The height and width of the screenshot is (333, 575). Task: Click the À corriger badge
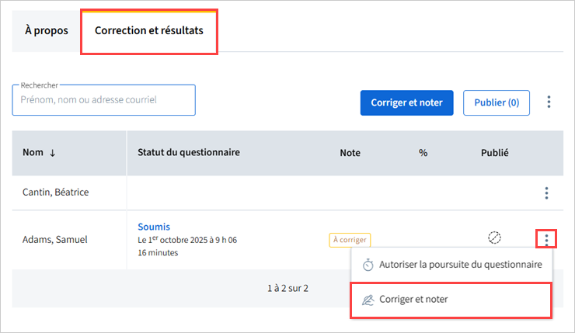[350, 240]
